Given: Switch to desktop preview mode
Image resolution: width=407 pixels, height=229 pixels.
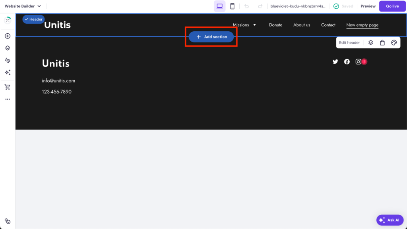Looking at the screenshot, I should tap(219, 6).
